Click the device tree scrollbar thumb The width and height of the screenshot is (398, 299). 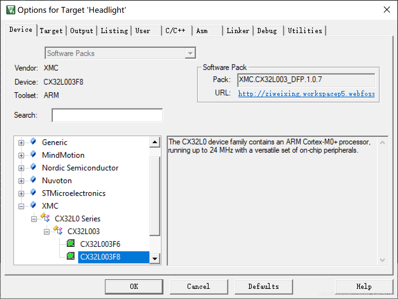pos(154,196)
